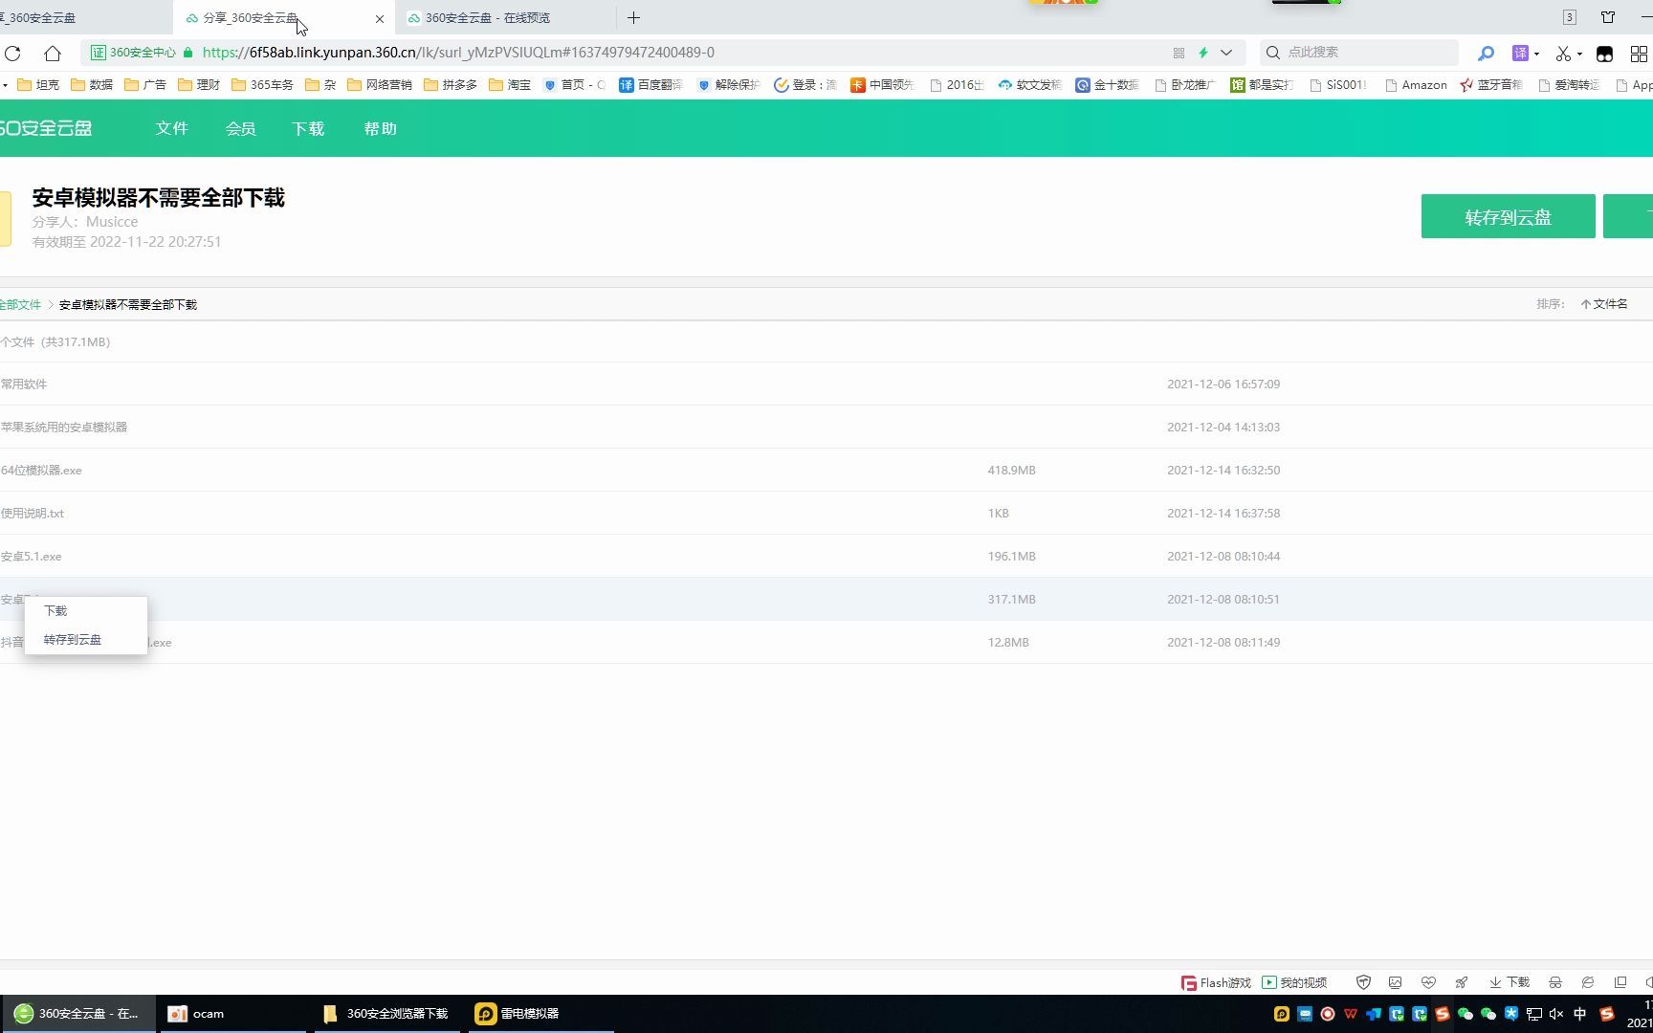Open the 帮助 menu in cloud disk header
This screenshot has width=1653, height=1033.
[380, 128]
